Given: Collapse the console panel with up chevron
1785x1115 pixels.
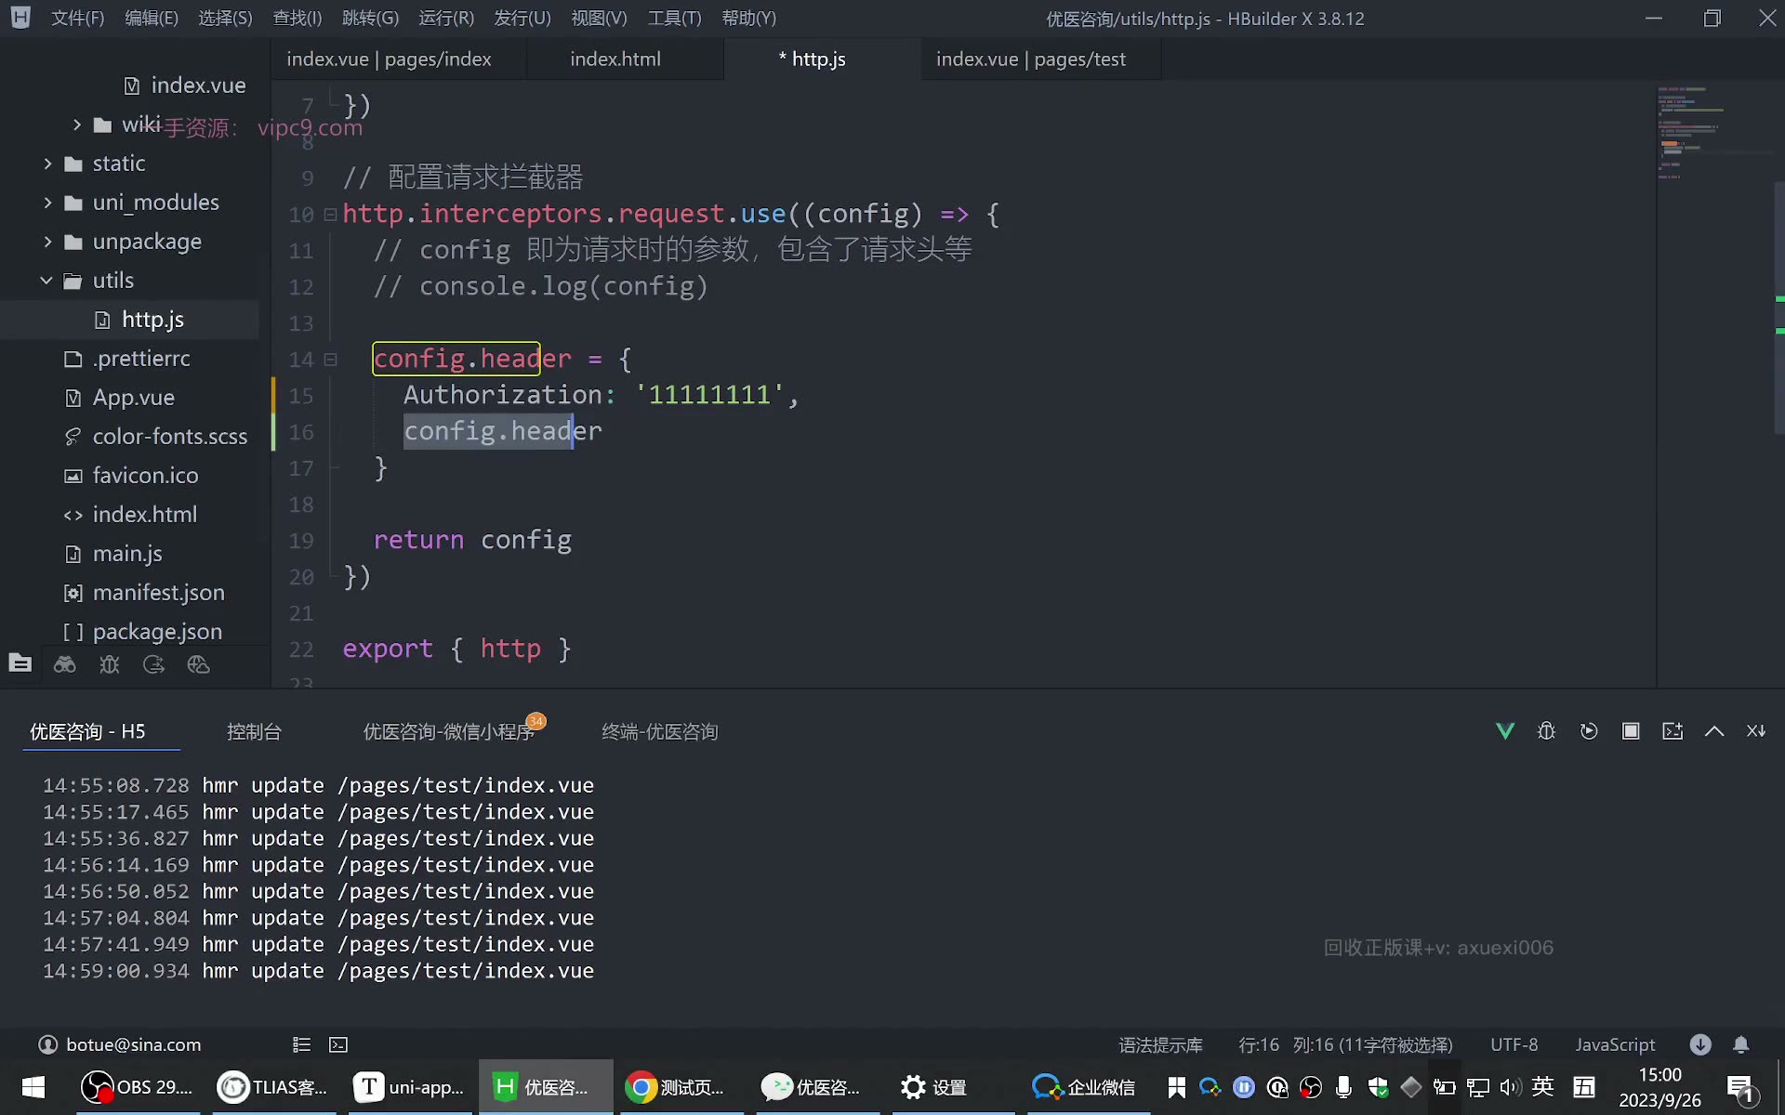Looking at the screenshot, I should point(1714,731).
